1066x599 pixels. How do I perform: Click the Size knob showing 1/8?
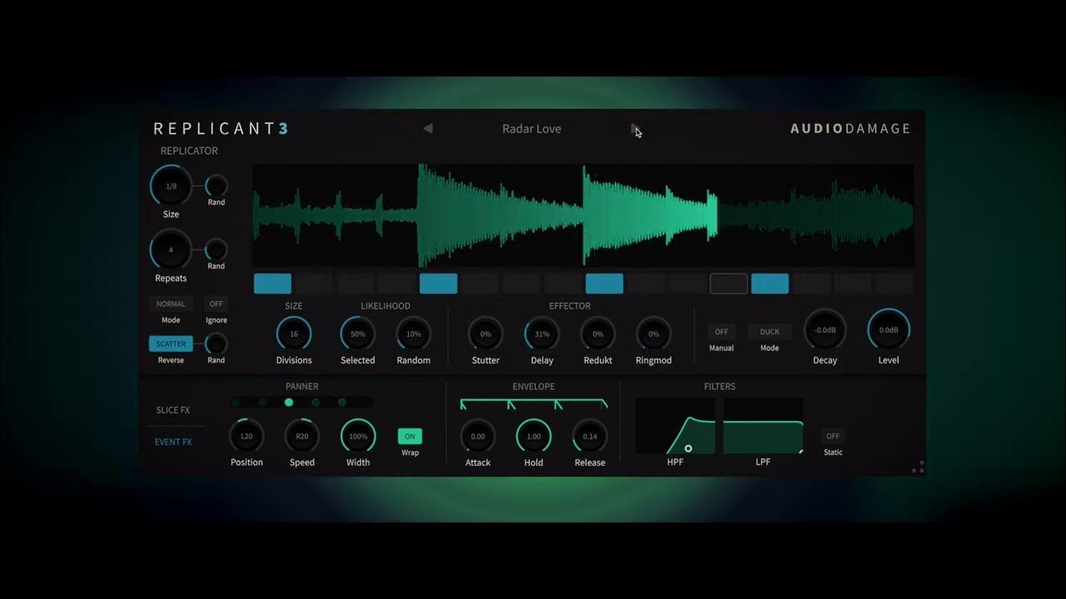point(171,186)
